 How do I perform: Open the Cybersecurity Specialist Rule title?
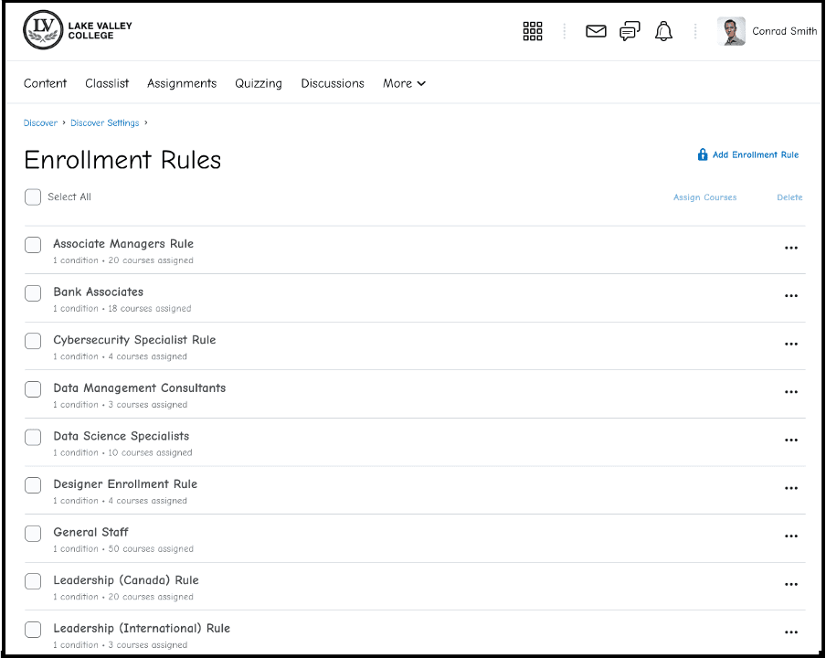135,340
